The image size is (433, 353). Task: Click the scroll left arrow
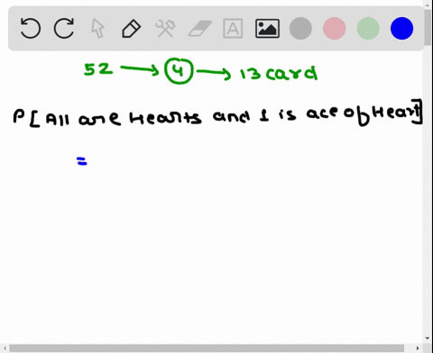(5, 348)
